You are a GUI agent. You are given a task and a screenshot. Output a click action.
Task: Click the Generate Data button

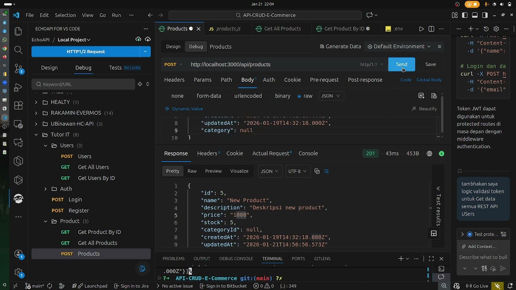pyautogui.click(x=340, y=47)
